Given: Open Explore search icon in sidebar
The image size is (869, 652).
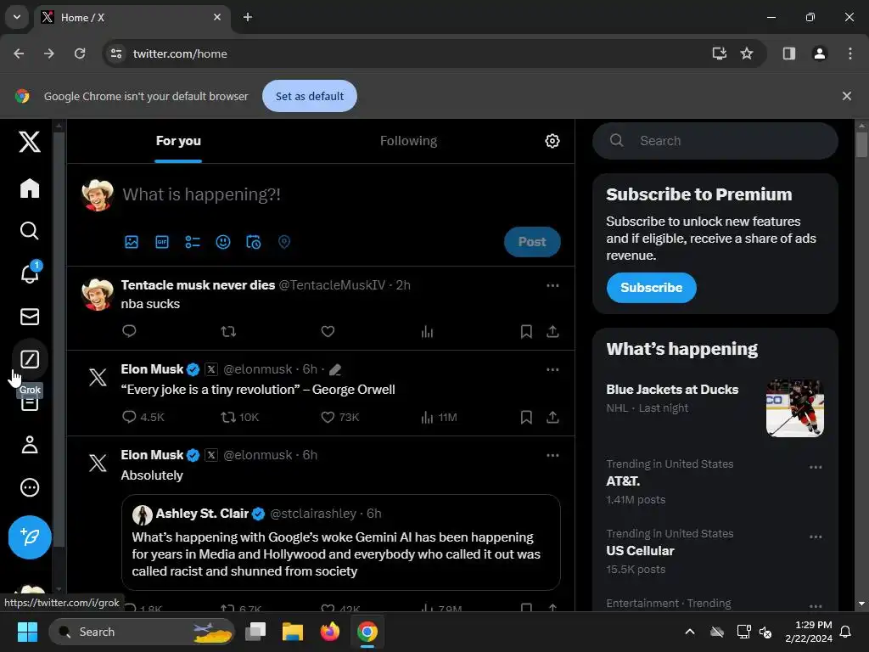Looking at the screenshot, I should click(x=30, y=231).
